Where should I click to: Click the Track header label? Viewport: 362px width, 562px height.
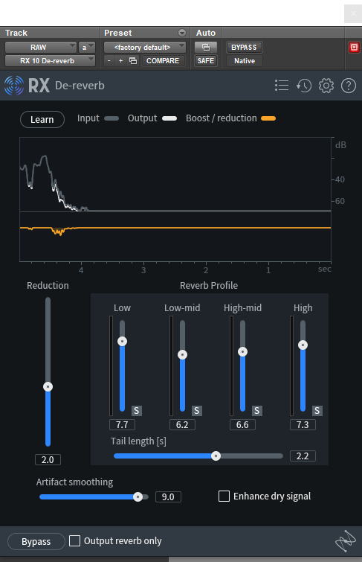(x=16, y=33)
